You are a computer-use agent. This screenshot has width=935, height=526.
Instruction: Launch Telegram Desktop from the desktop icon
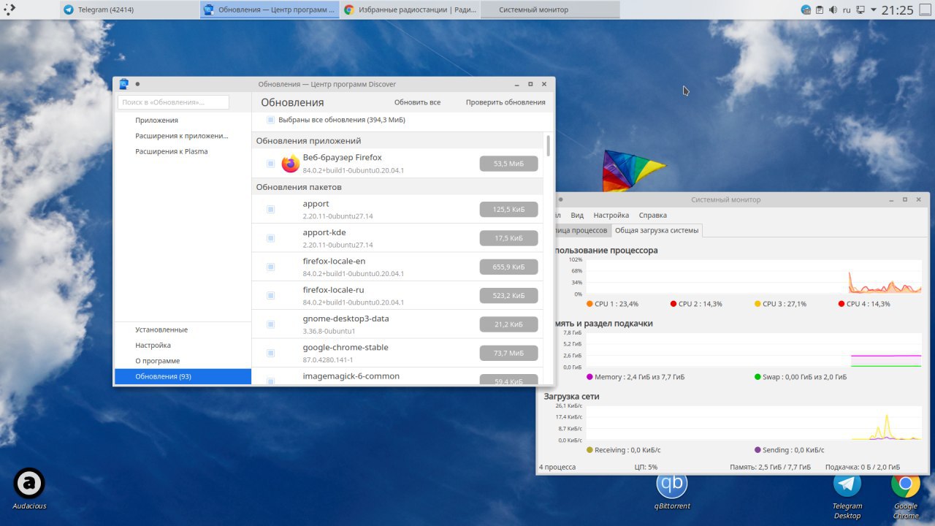(x=847, y=494)
